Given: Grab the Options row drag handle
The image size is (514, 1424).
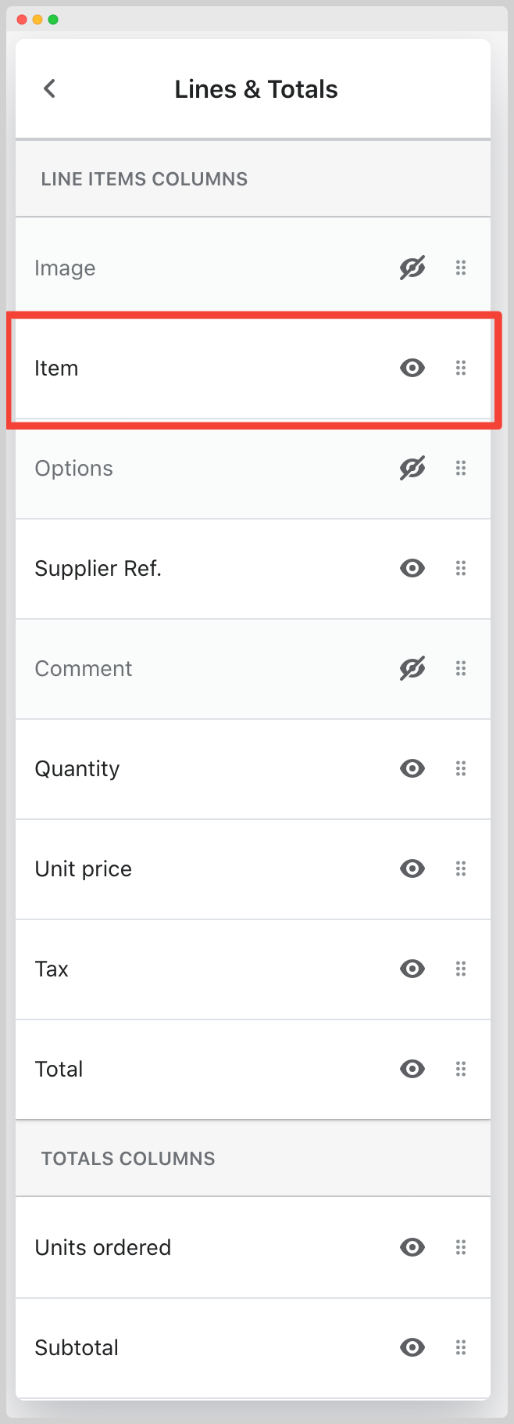Looking at the screenshot, I should [461, 468].
